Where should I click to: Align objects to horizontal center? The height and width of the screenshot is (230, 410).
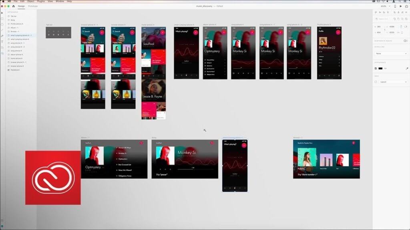click(x=398, y=12)
